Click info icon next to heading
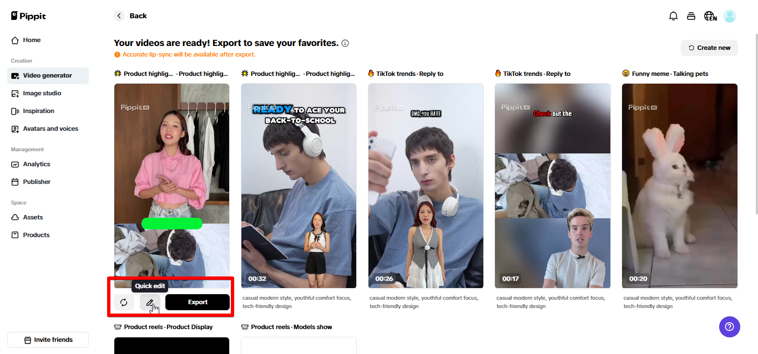This screenshot has height=354, width=758. pos(345,43)
